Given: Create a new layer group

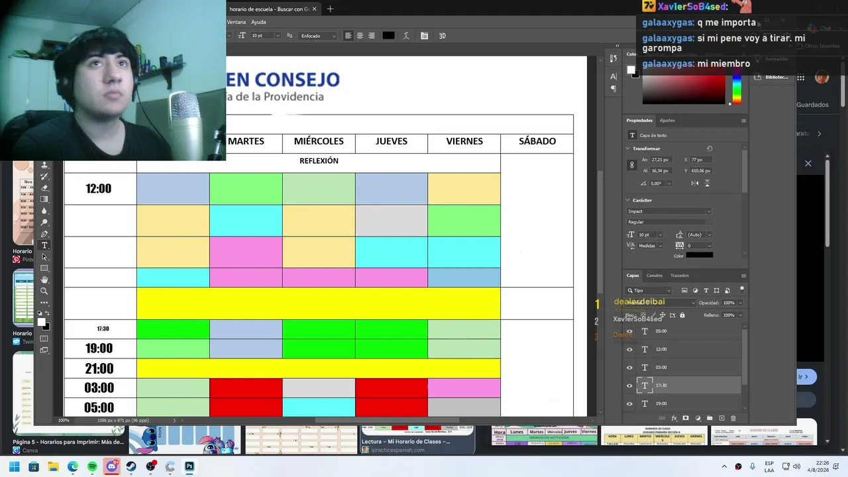Looking at the screenshot, I should 710,418.
